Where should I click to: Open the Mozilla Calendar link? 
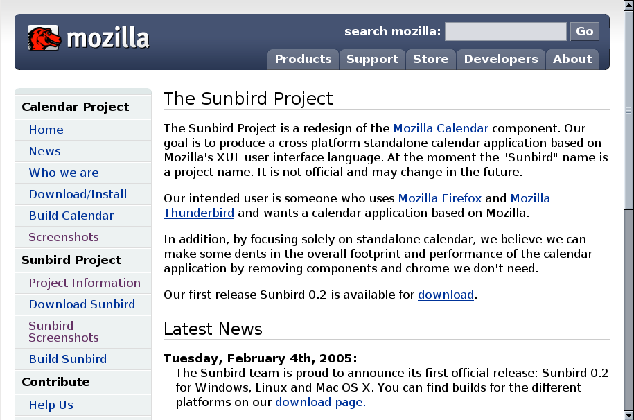pyautogui.click(x=441, y=128)
